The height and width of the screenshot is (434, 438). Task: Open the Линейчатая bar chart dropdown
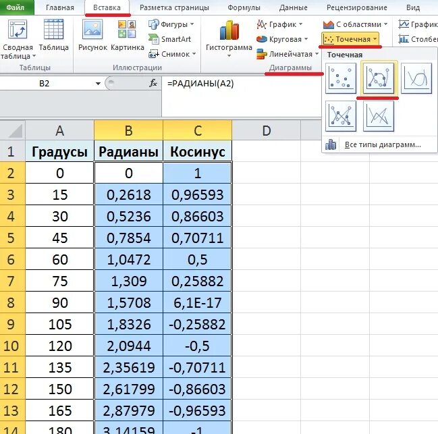pyautogui.click(x=288, y=54)
